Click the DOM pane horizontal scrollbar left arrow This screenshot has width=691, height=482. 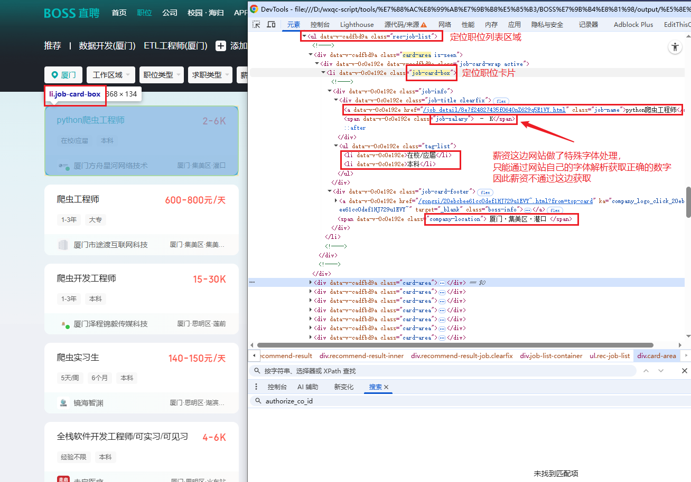(x=251, y=345)
